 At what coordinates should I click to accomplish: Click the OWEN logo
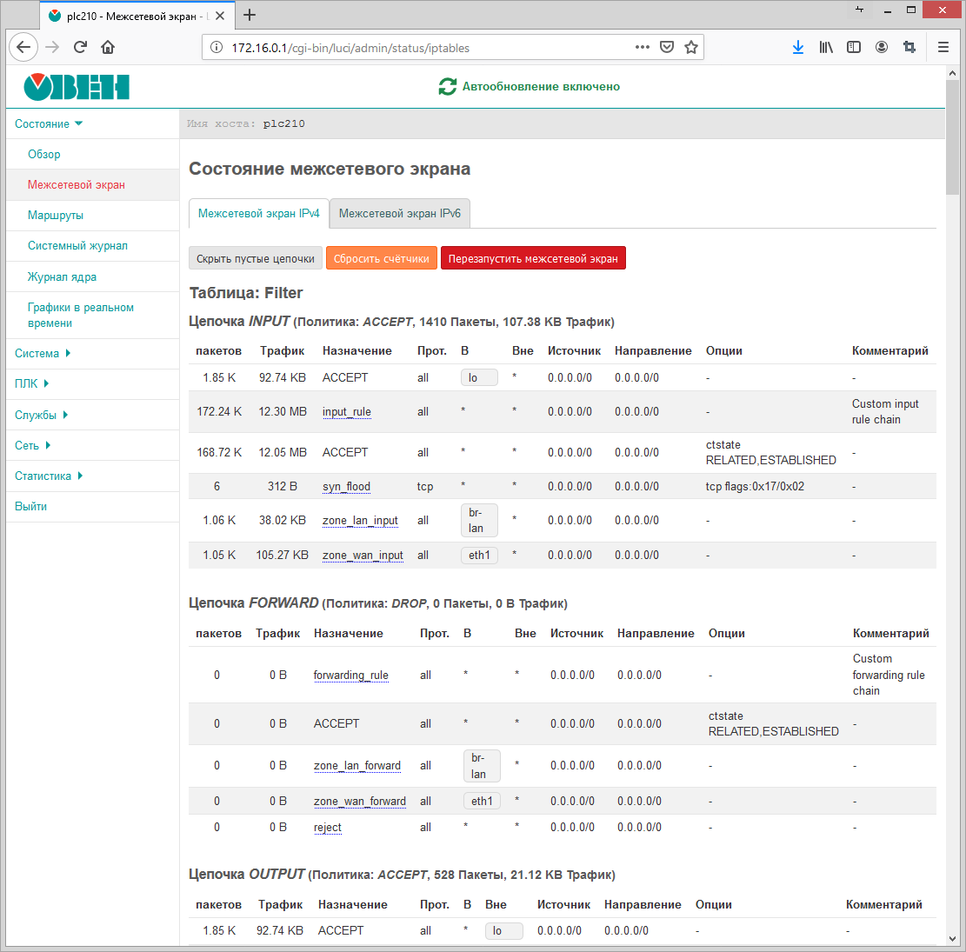click(77, 87)
